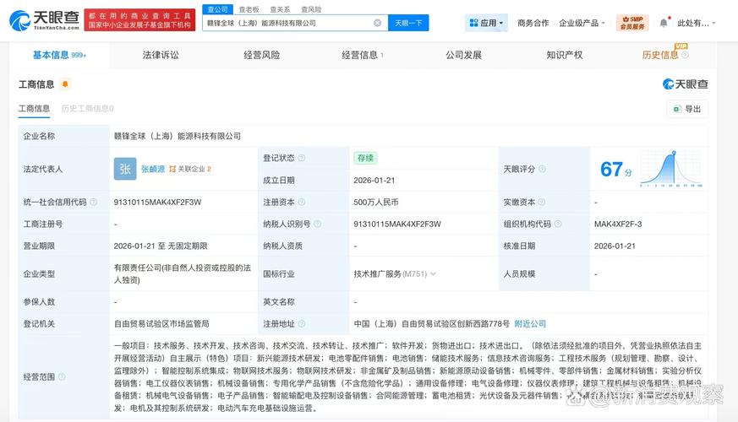This screenshot has width=738, height=422.
Task: Click the 500万人民币 registered capital value
Action: 376,202
